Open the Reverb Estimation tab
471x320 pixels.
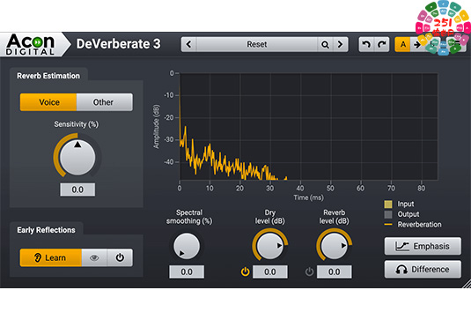point(48,76)
